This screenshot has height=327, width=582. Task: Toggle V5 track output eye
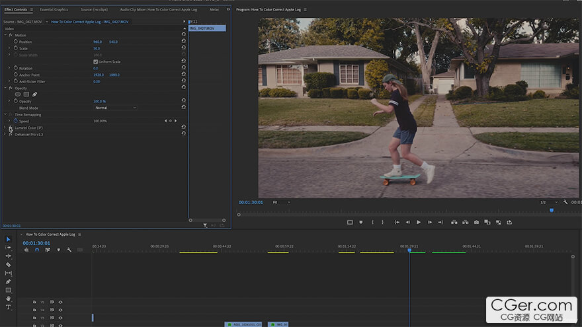click(x=60, y=302)
